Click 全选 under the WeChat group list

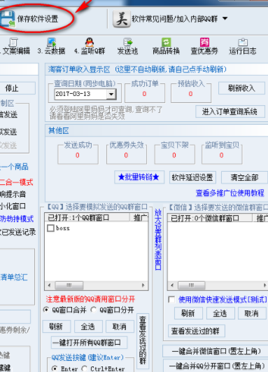point(220,313)
